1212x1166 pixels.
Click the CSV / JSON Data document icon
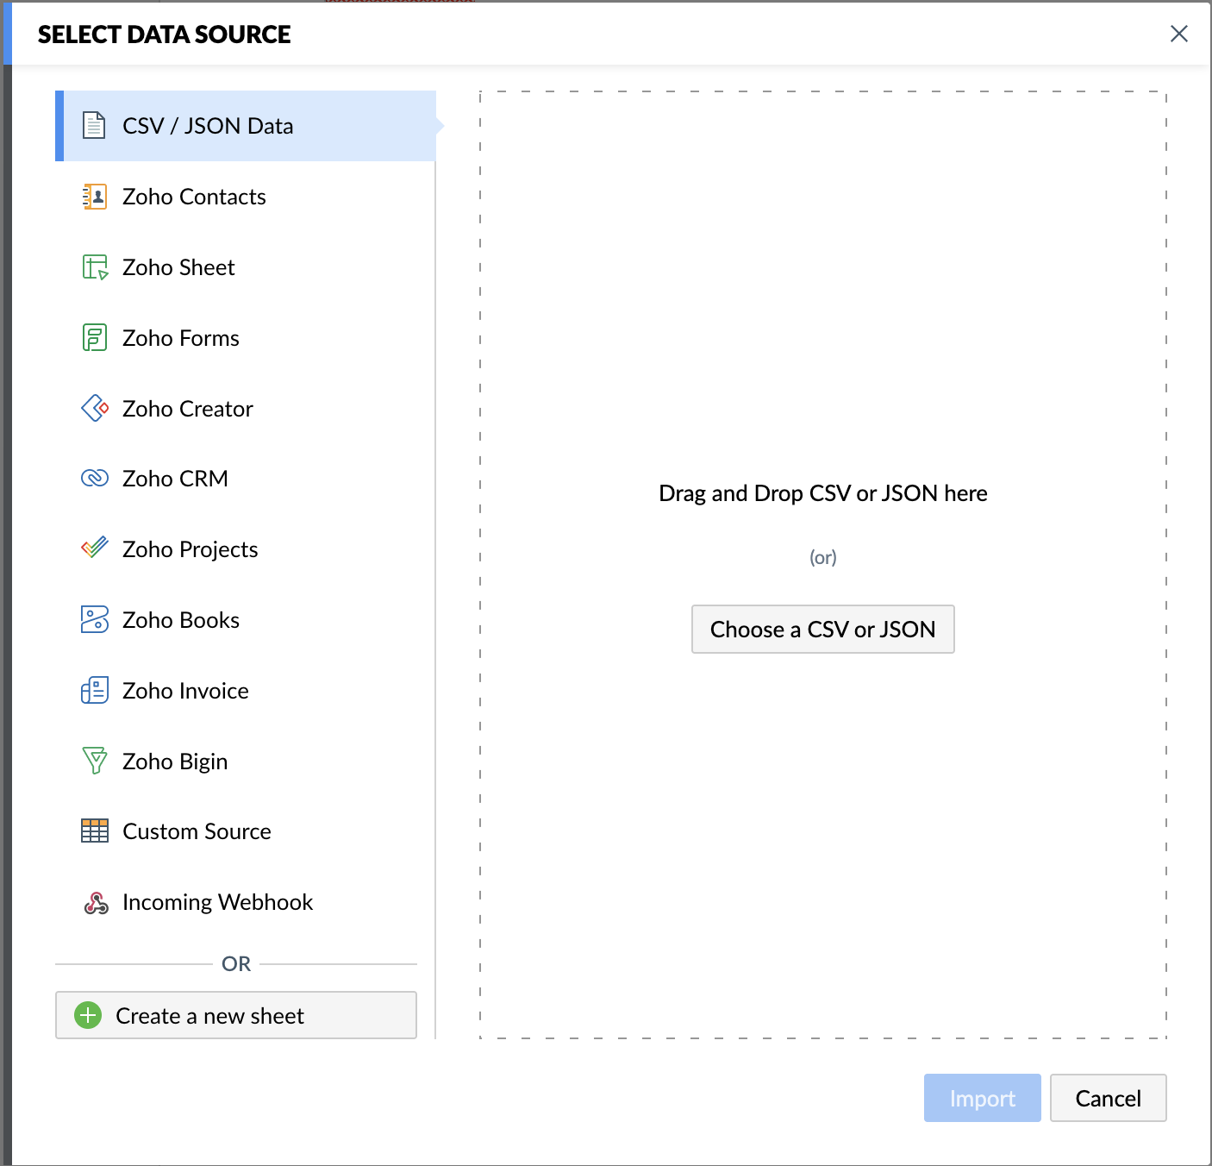pyautogui.click(x=94, y=126)
